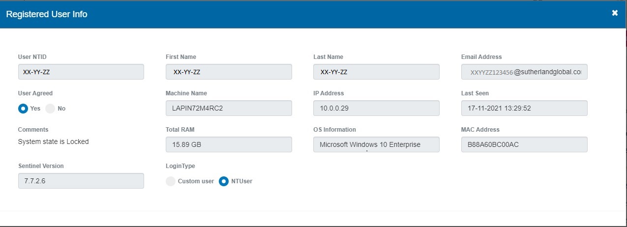627x227 pixels.
Task: Choose NTUser login type
Action: [224, 181]
